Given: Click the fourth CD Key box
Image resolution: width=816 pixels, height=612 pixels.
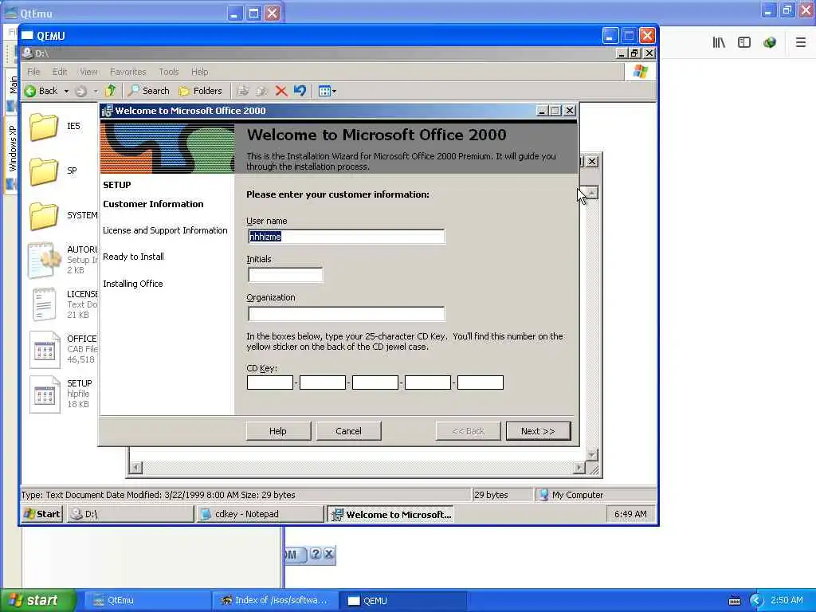Looking at the screenshot, I should pos(428,382).
